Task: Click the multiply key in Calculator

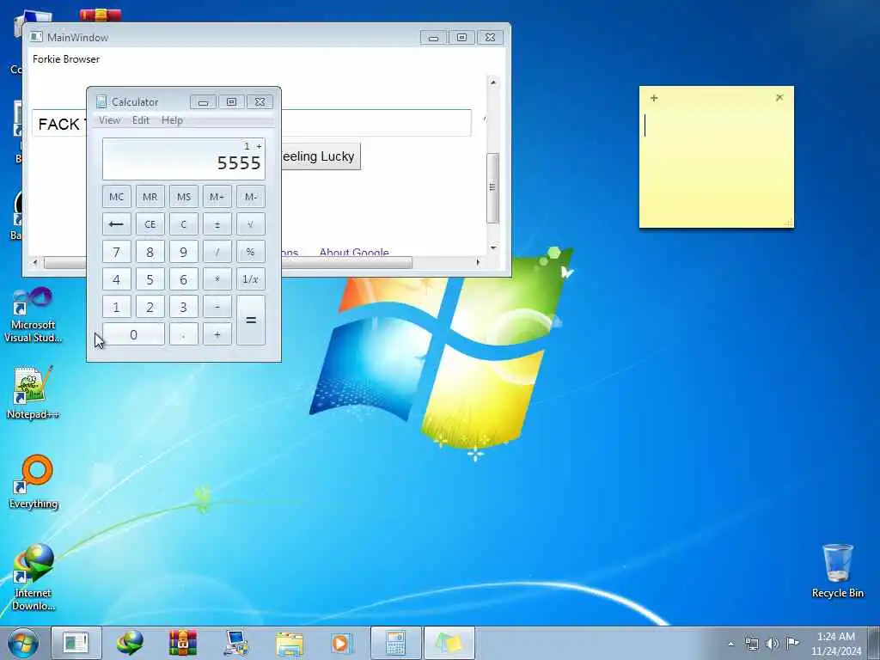Action: (x=217, y=279)
